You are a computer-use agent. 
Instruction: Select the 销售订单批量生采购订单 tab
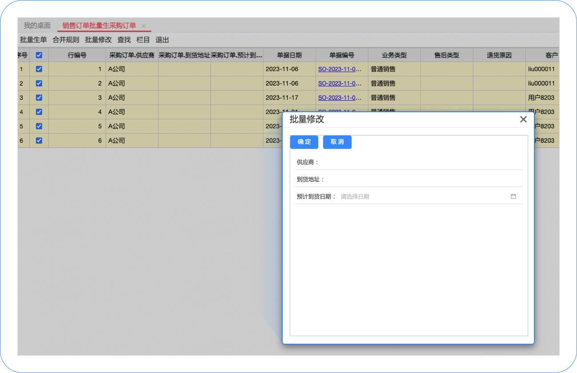99,26
